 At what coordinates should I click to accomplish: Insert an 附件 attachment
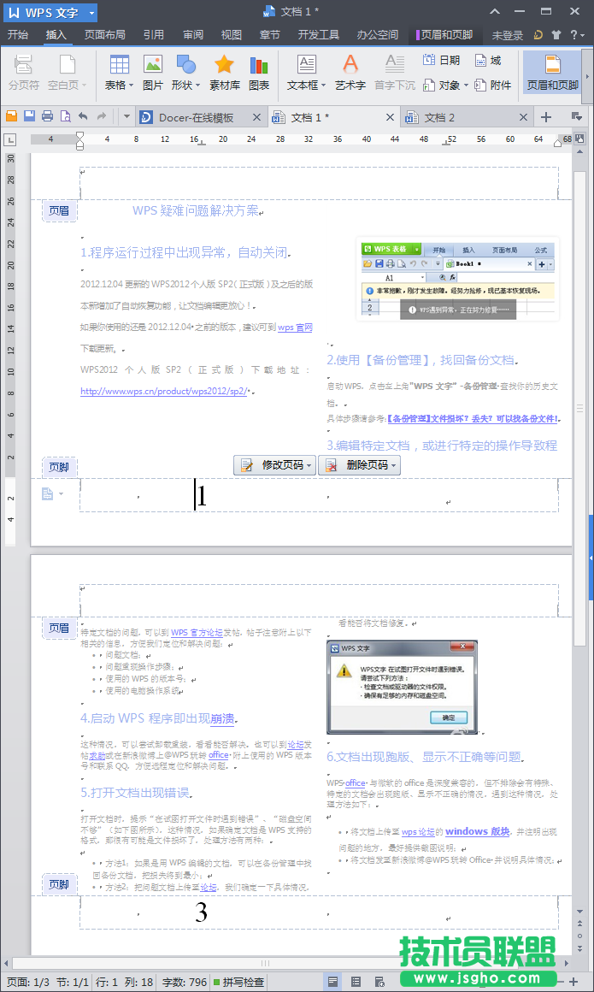[x=493, y=85]
